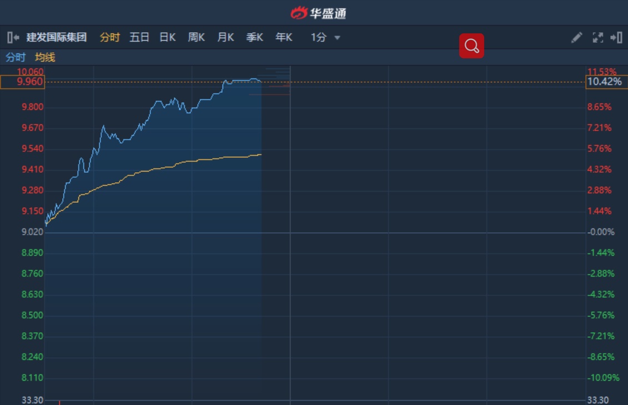Select the 年K chart tab
The height and width of the screenshot is (405, 628).
coord(284,37)
